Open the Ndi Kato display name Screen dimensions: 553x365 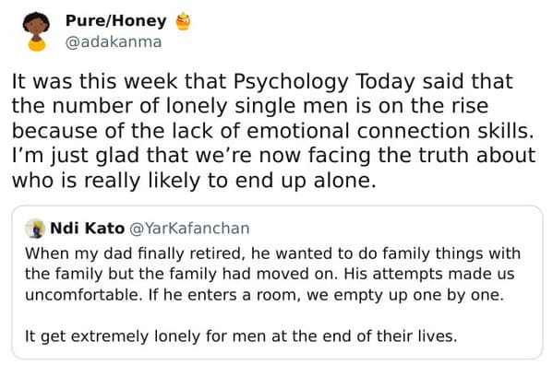click(x=88, y=228)
